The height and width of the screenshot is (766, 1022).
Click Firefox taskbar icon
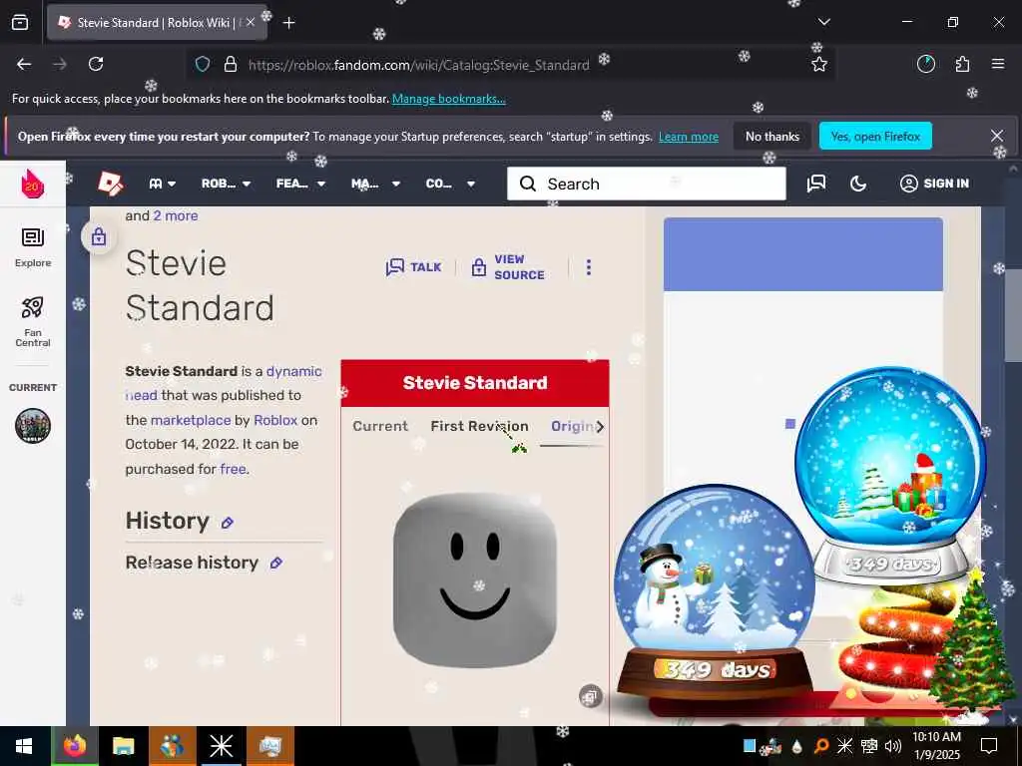[x=75, y=746]
